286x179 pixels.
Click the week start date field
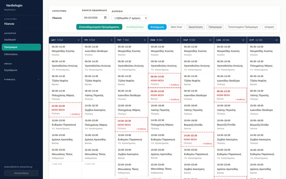coord(95,18)
